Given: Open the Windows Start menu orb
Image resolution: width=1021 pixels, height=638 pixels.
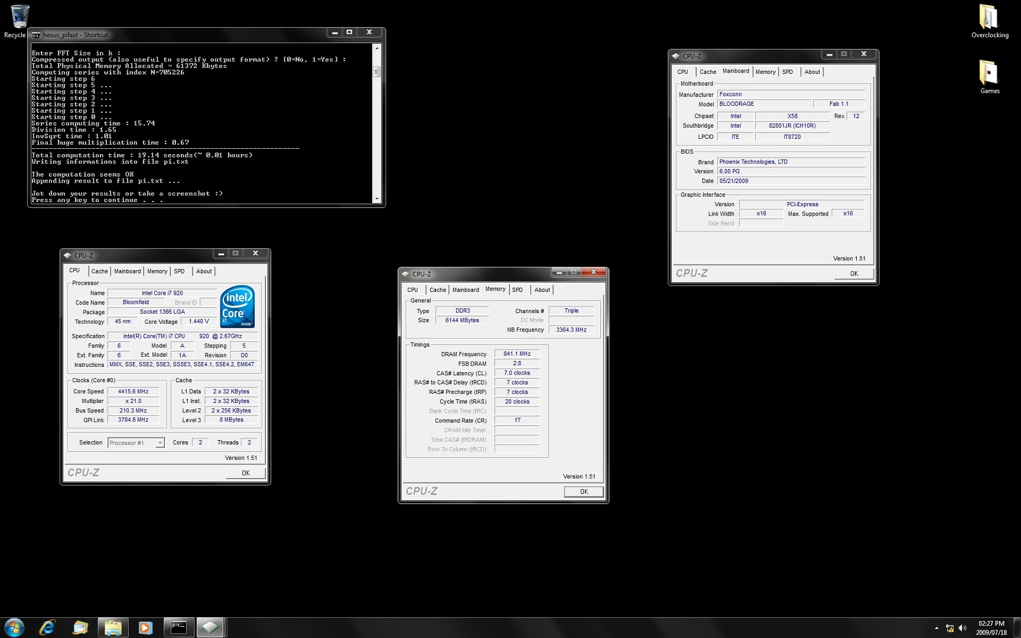Looking at the screenshot, I should click(x=14, y=627).
